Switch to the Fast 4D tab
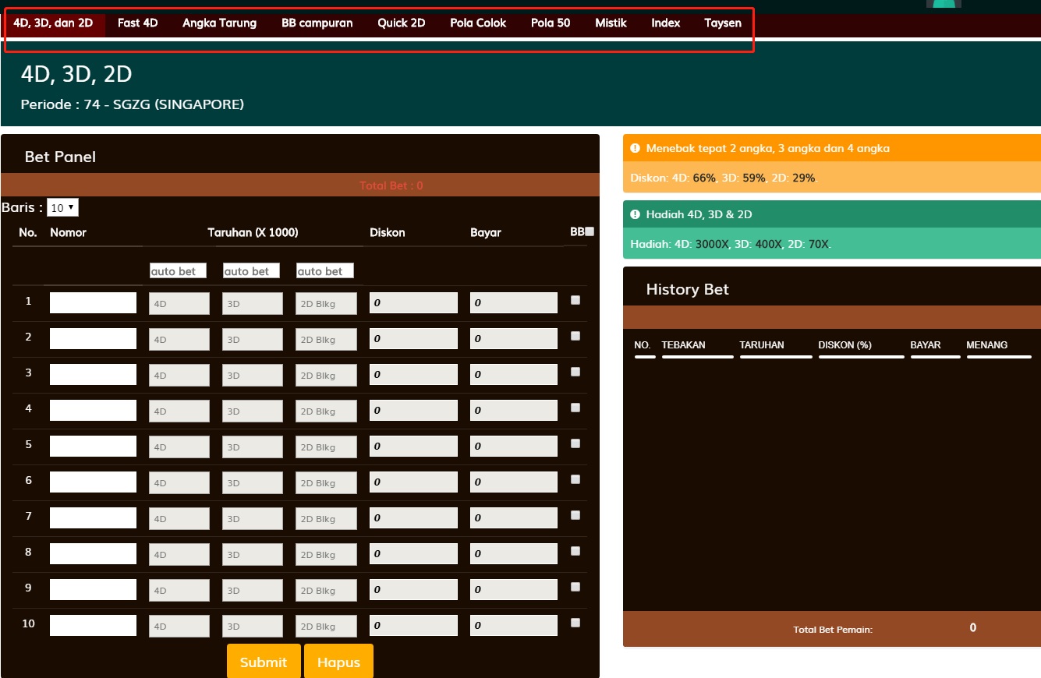Image resolution: width=1041 pixels, height=678 pixels. coord(138,23)
